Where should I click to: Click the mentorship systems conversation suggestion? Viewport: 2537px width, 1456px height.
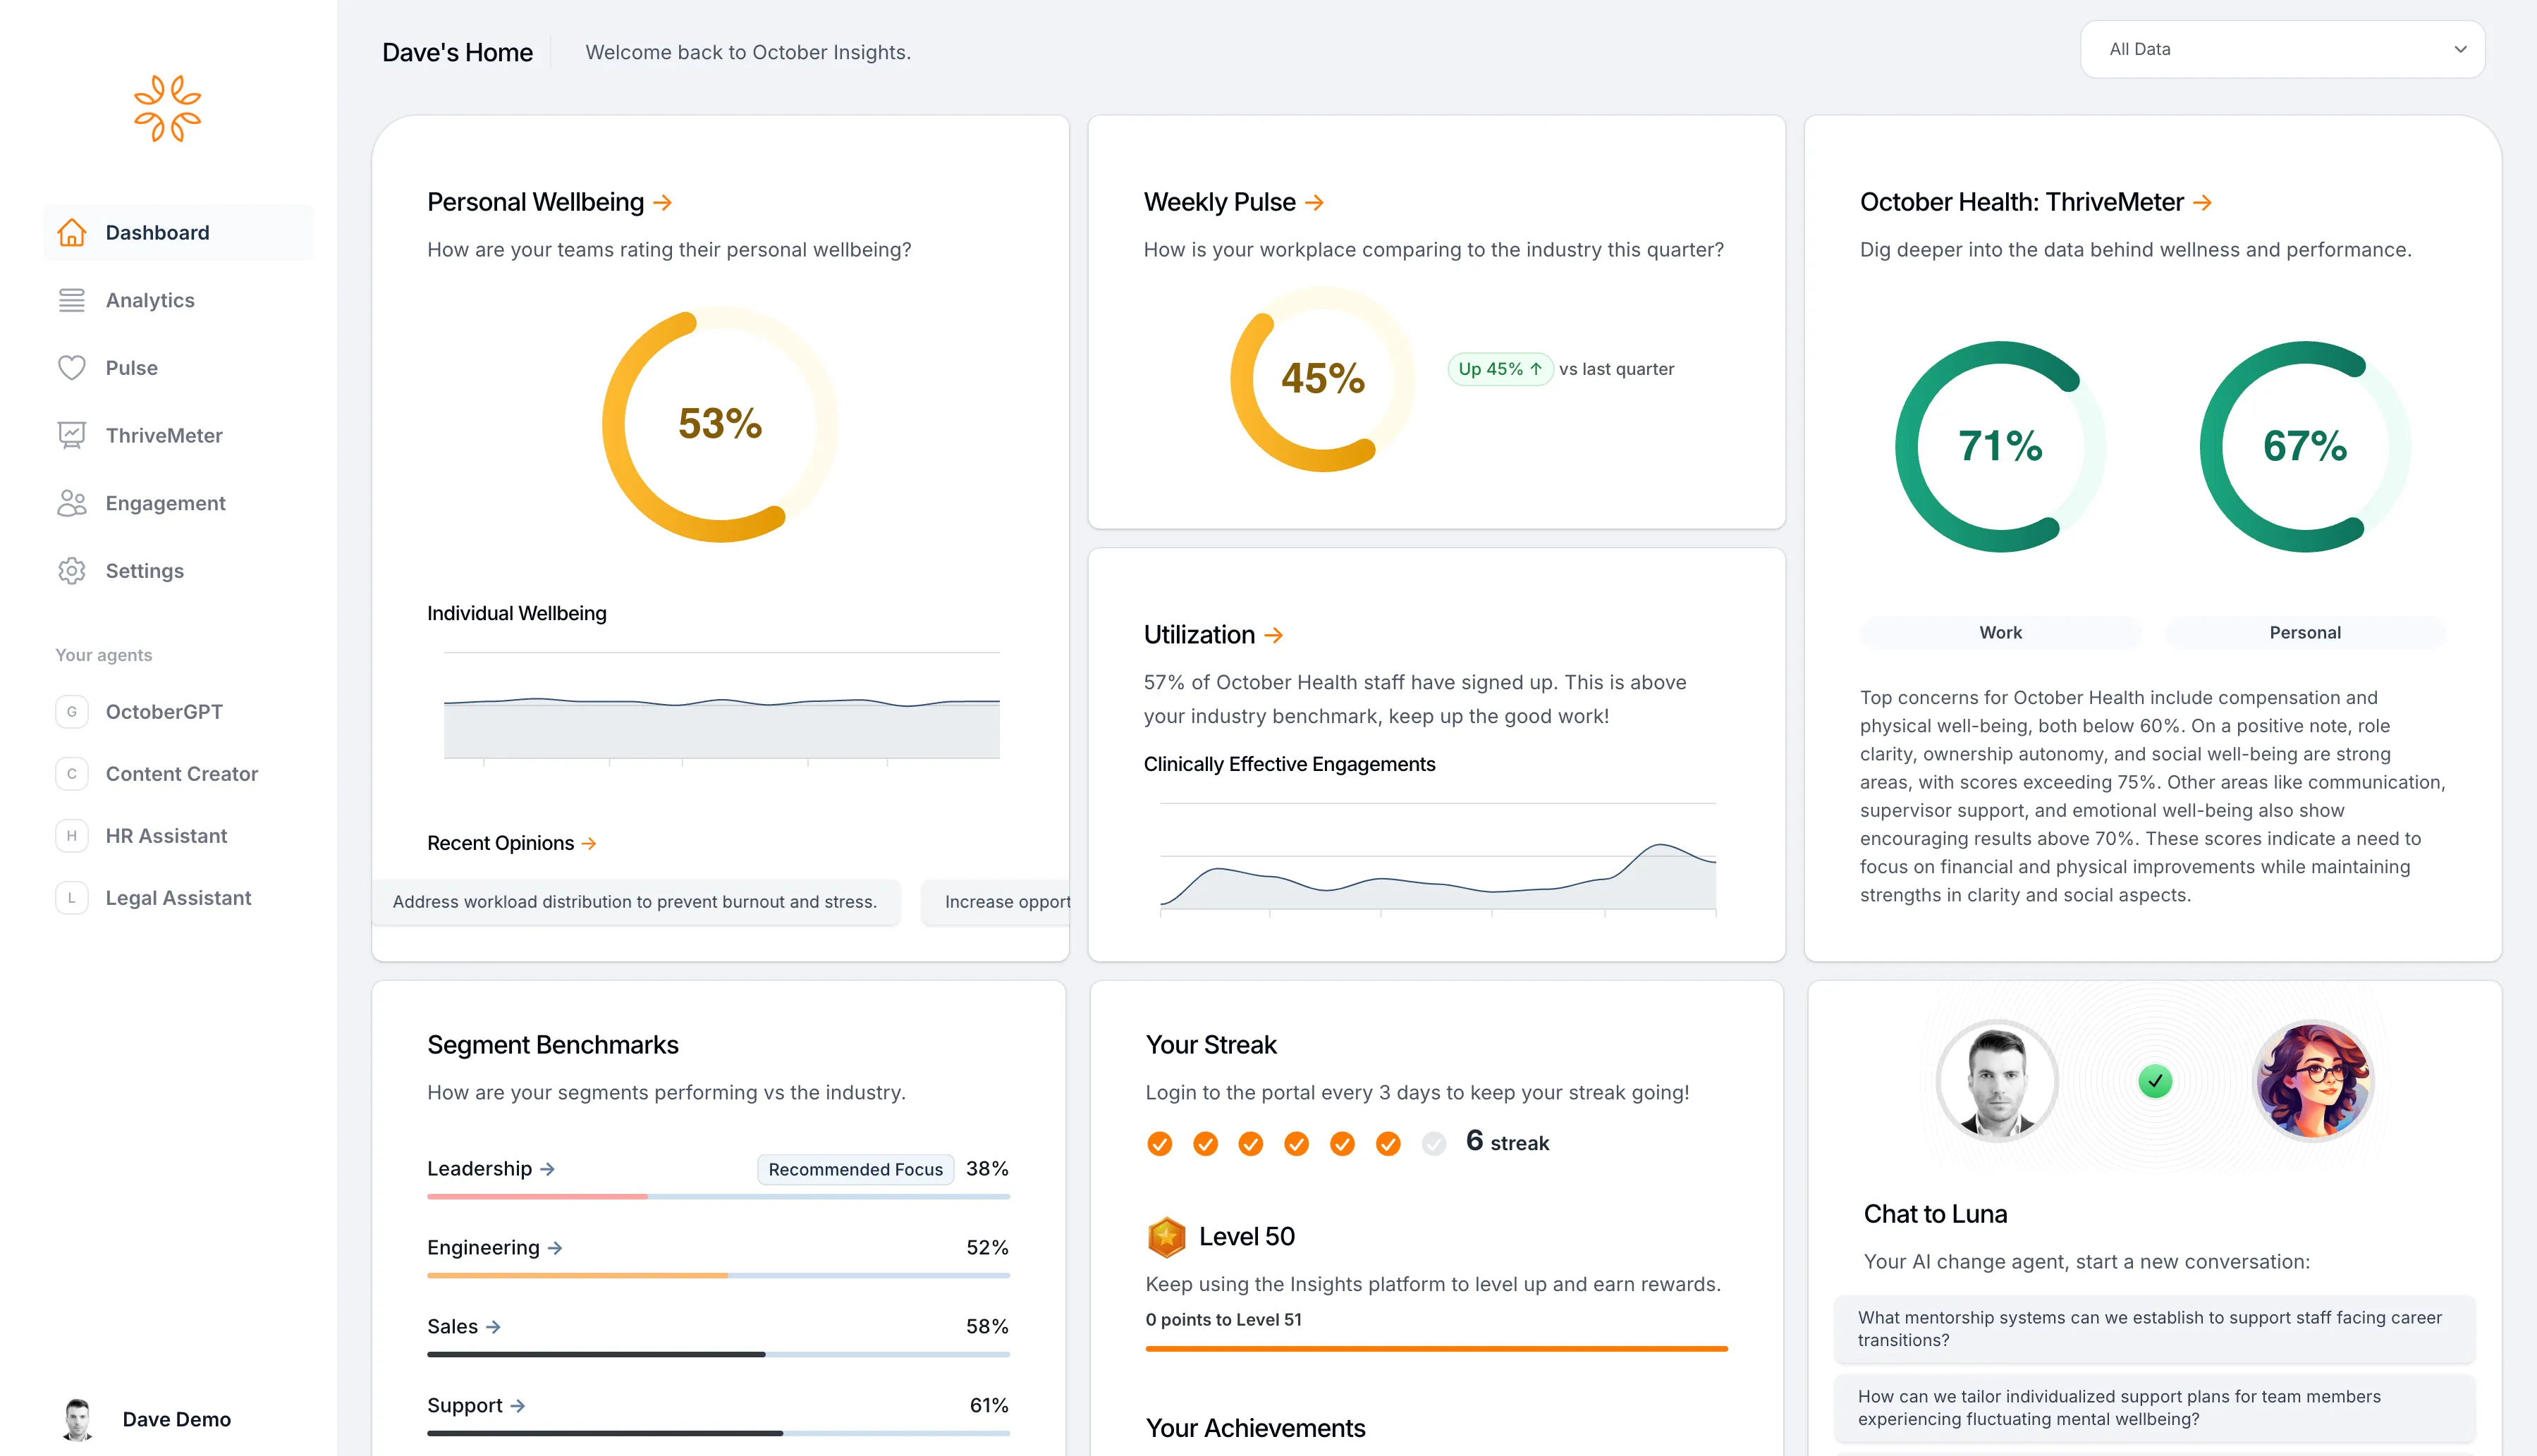(x=2154, y=1329)
